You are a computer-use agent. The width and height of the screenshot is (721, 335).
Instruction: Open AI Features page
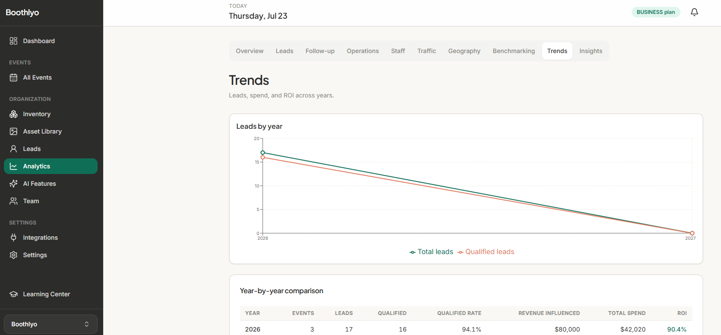pyautogui.click(x=51, y=184)
